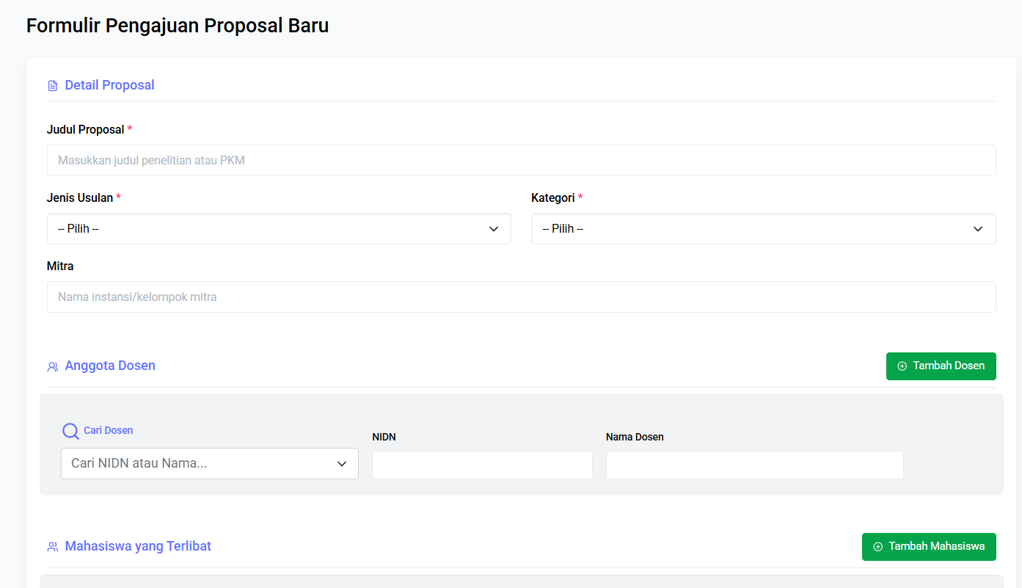
Task: Expand the Cari NIDN atau Nama selector
Action: point(209,463)
